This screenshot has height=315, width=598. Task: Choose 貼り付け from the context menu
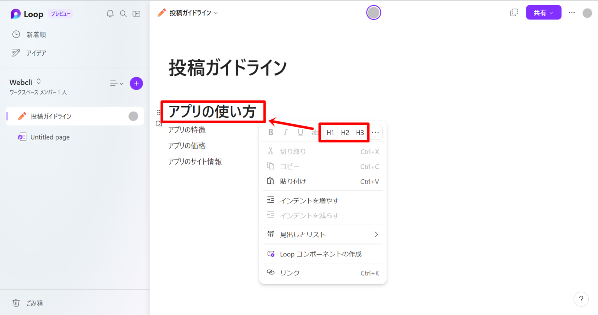click(323, 181)
